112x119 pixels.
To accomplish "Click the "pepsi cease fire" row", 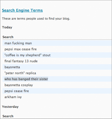I will click(57, 91).
